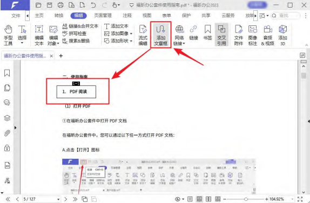Screen dimensions: 310x203
Task: Click the Undo arrow icon
Action: tap(93, 5)
